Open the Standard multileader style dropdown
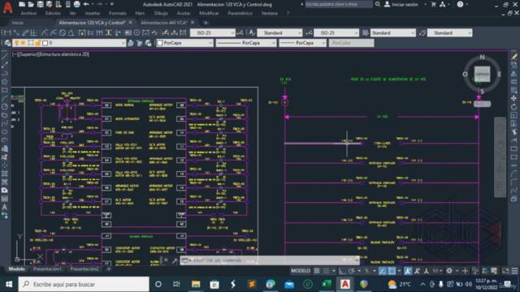520x292 pixels. point(449,32)
